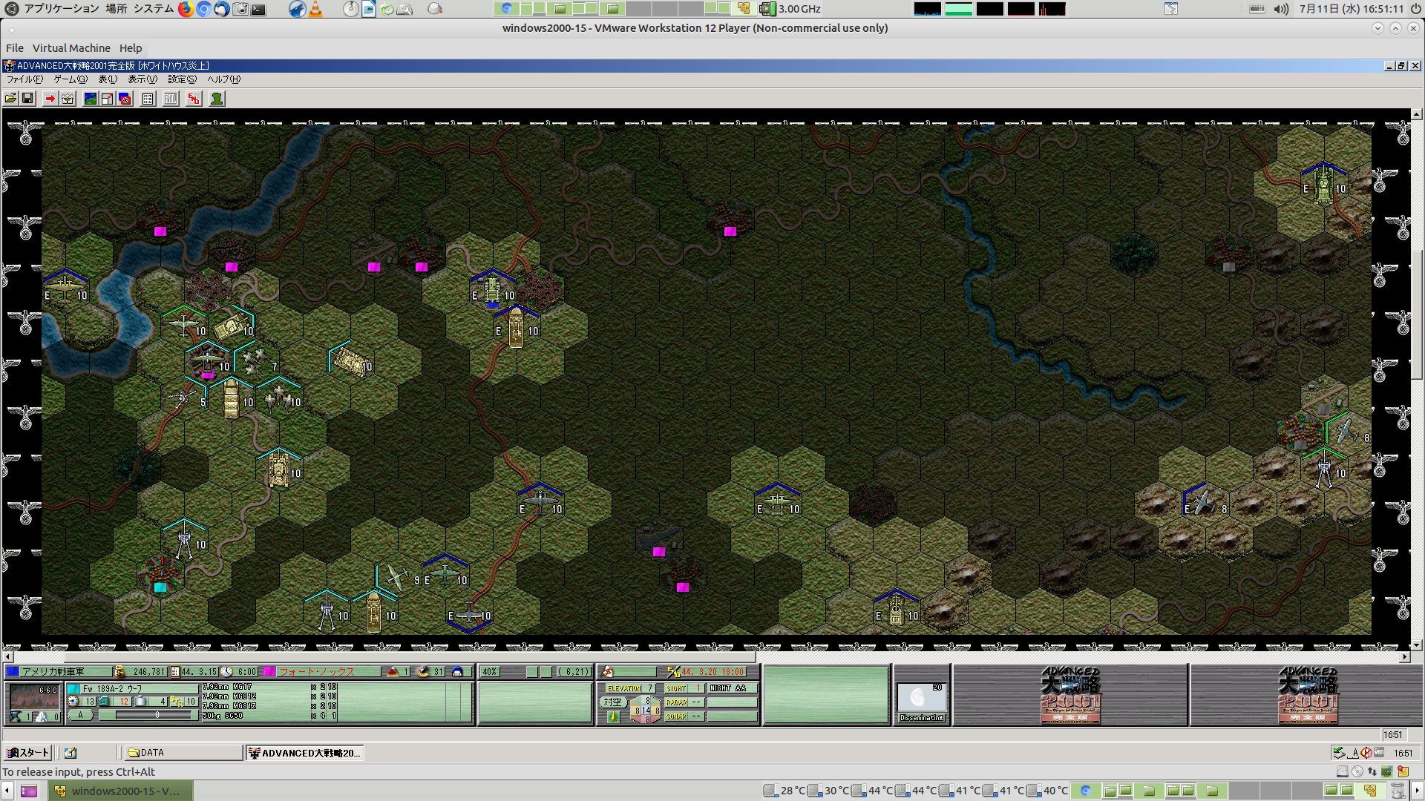Click the ALL units toolbar button
This screenshot has width=1425, height=801.
(171, 99)
